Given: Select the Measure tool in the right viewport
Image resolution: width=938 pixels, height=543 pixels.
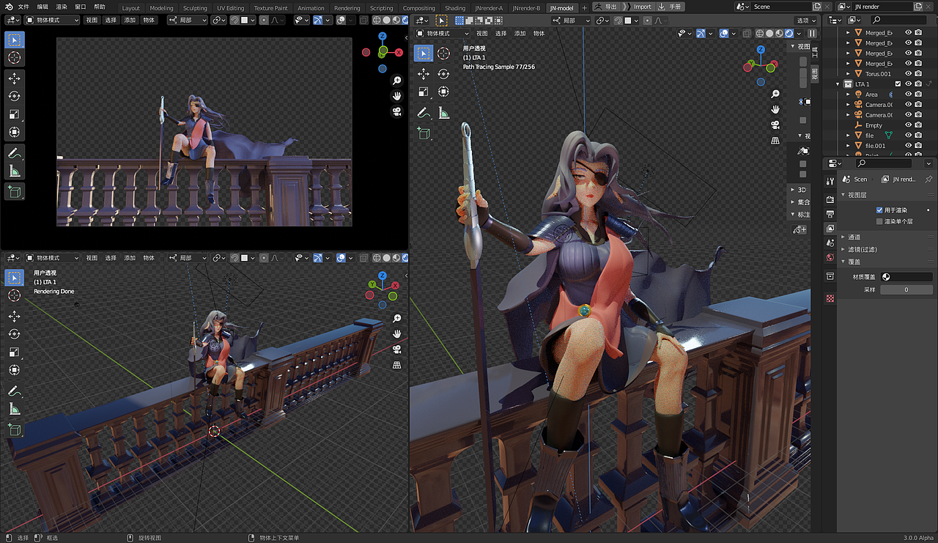Looking at the screenshot, I should pyautogui.click(x=443, y=113).
